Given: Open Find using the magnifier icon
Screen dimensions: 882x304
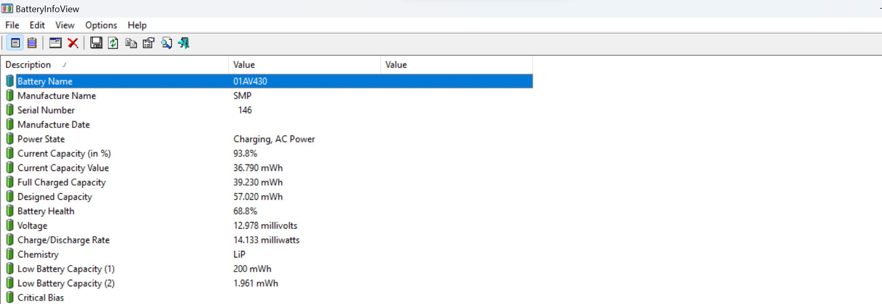Looking at the screenshot, I should (x=166, y=43).
